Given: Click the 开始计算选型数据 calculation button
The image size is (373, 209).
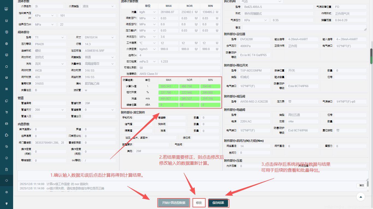Looking at the screenshot, I should point(174,203).
